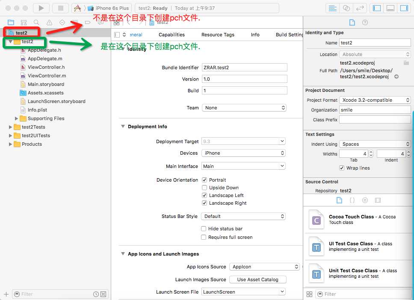Adjust the Tab width stepper

(371, 153)
